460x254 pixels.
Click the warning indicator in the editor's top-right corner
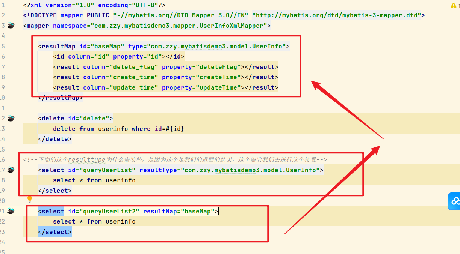(x=454, y=5)
